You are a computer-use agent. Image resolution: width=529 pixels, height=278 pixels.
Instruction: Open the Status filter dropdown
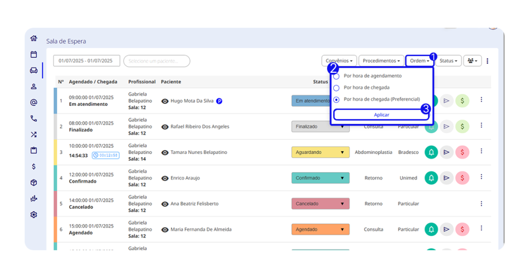tap(448, 61)
